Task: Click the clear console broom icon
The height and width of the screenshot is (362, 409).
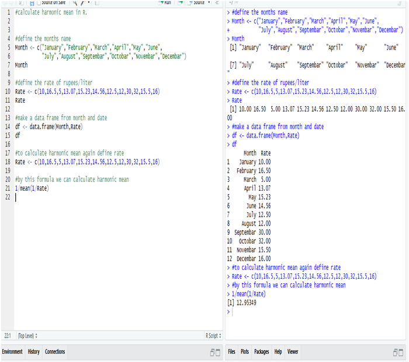Action: (400, 3)
